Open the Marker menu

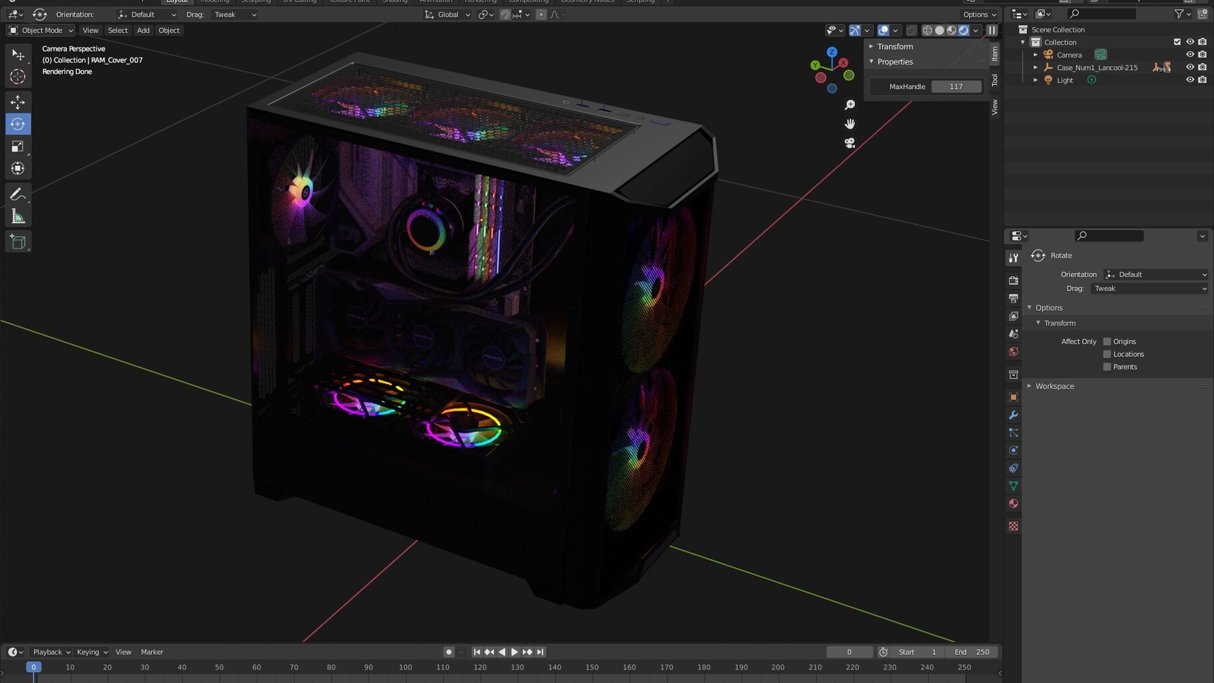coord(152,652)
